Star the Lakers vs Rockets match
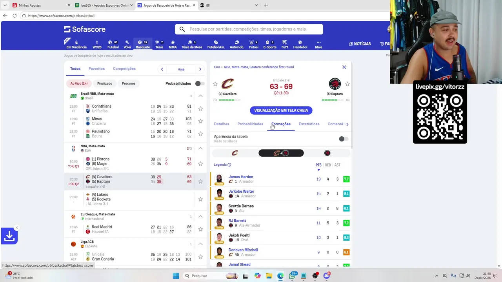Image resolution: width=502 pixels, height=282 pixels. tap(200, 199)
